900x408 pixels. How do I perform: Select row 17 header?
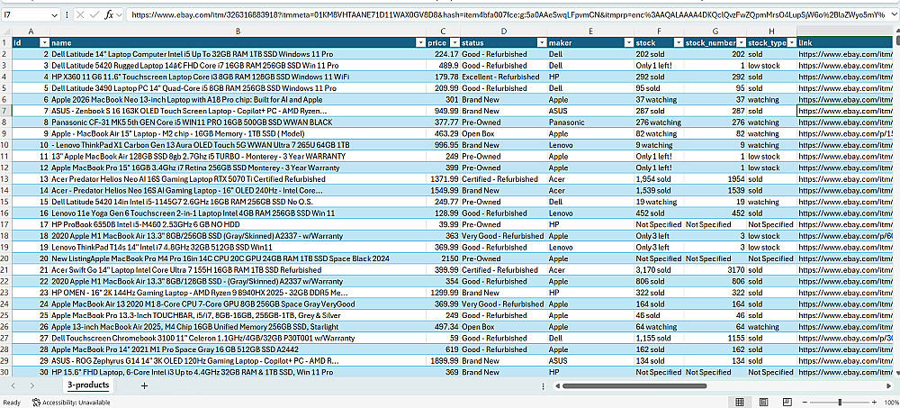pos(5,224)
